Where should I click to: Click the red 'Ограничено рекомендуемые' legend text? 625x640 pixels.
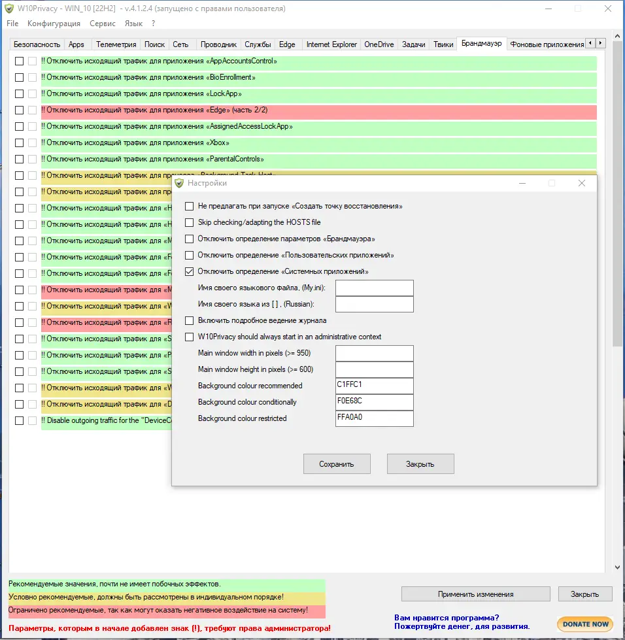pyautogui.click(x=158, y=610)
